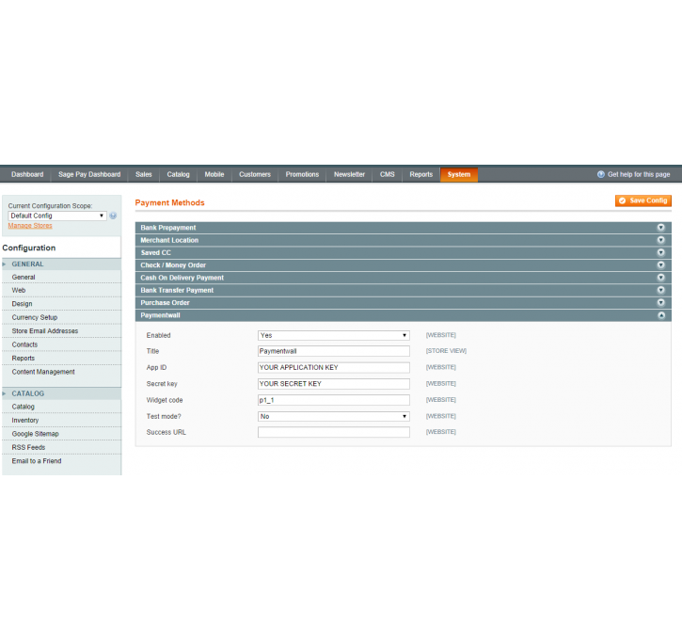Click the Paymentwall section title
682x640 pixels.
(160, 315)
